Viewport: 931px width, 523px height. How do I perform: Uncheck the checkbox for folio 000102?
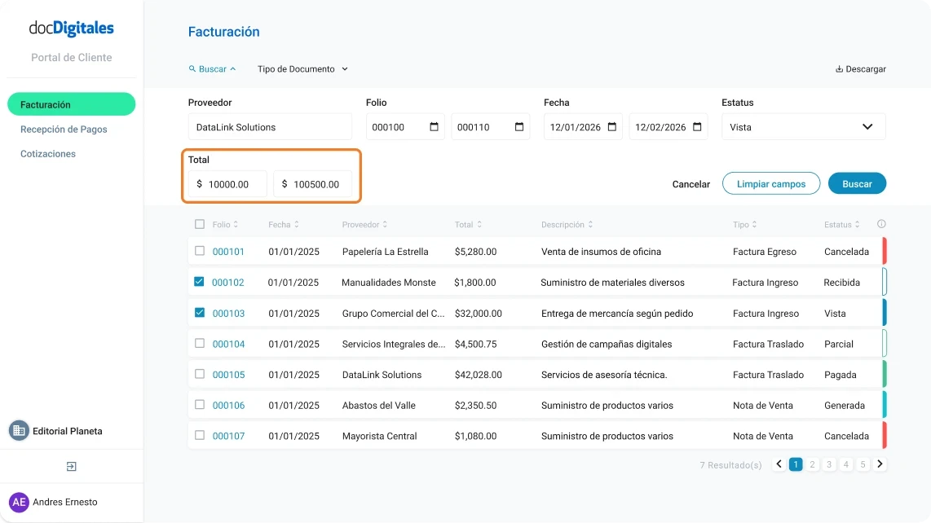pos(198,282)
